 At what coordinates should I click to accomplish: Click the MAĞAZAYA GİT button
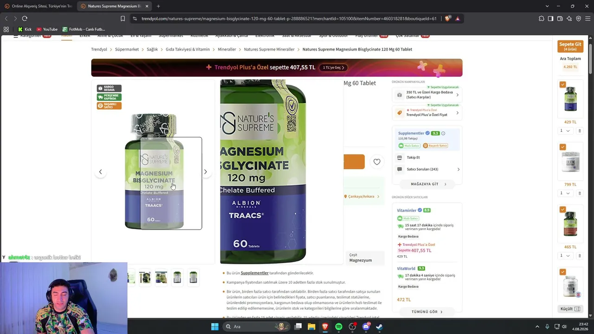coord(427,184)
